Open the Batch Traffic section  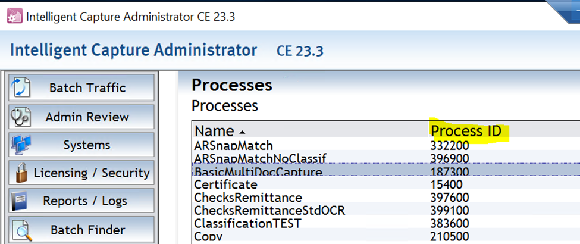coord(81,87)
